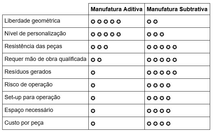The image size is (213, 132).
Task: Click the single star in Resíduos gerados Aditiva
Action: tap(93, 73)
